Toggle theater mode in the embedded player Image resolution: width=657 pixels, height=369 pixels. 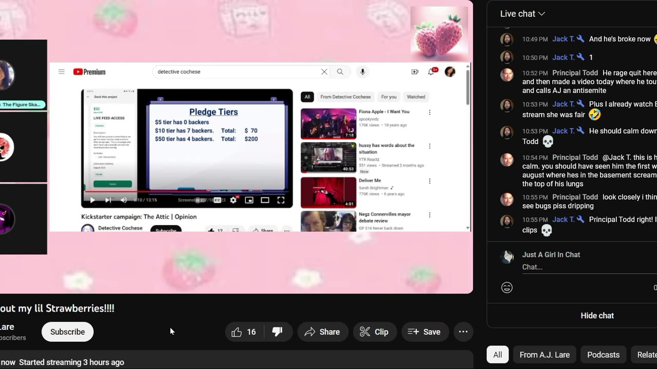click(x=265, y=200)
